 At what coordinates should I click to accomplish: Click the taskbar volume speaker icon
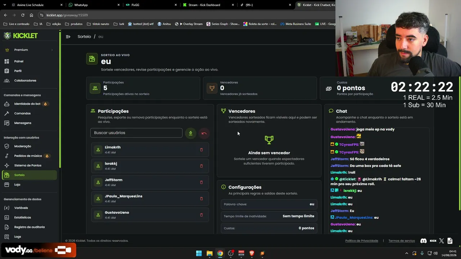pyautogui.click(x=435, y=253)
